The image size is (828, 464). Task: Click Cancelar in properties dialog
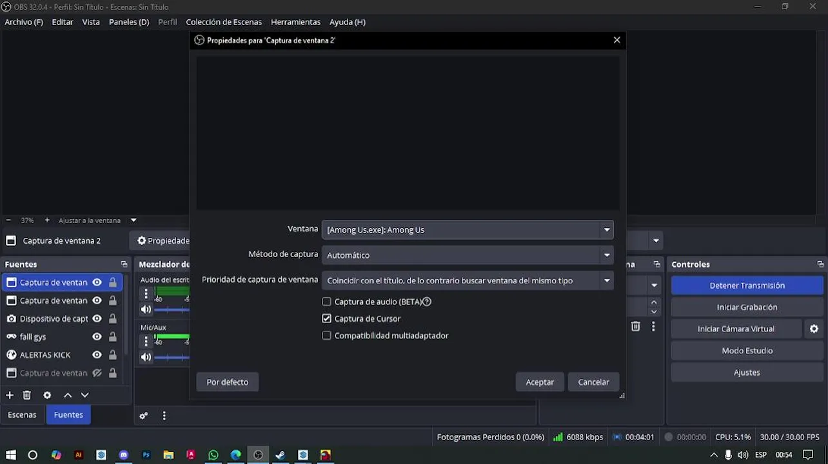coord(593,382)
